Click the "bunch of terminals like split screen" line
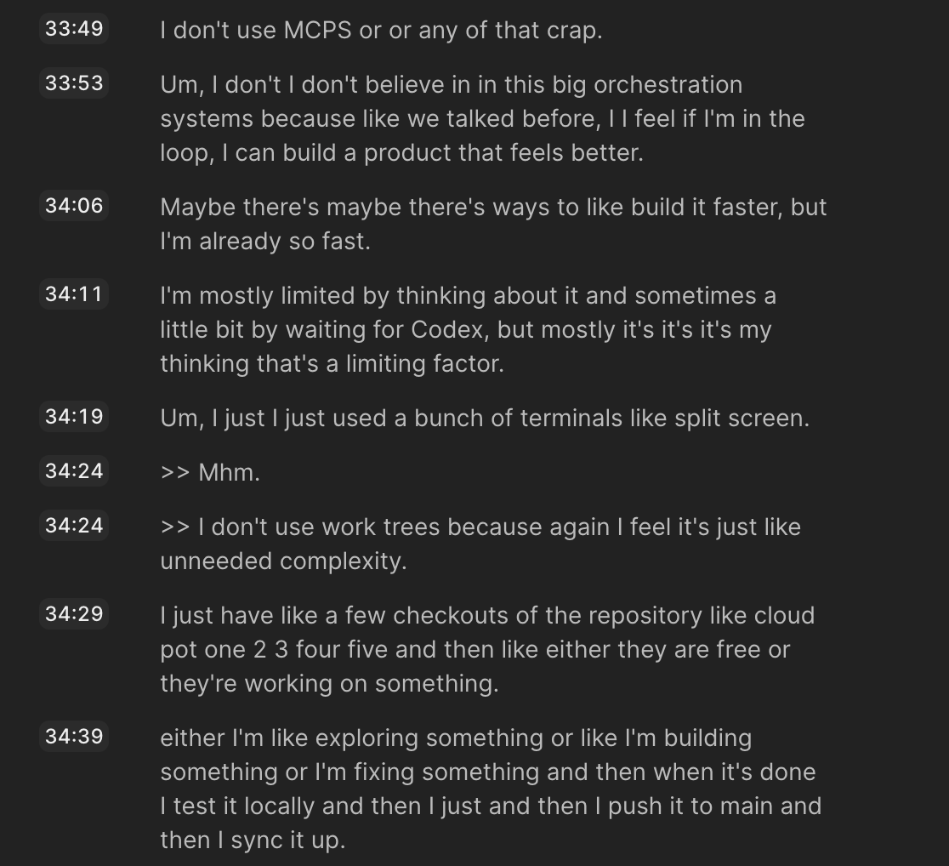Image resolution: width=949 pixels, height=866 pixels. point(485,419)
